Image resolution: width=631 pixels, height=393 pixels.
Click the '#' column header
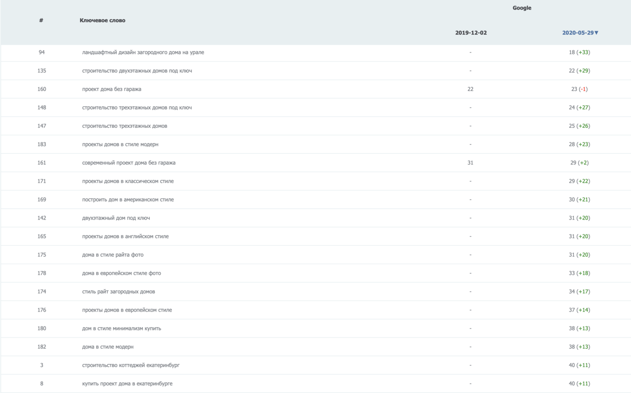pyautogui.click(x=41, y=20)
